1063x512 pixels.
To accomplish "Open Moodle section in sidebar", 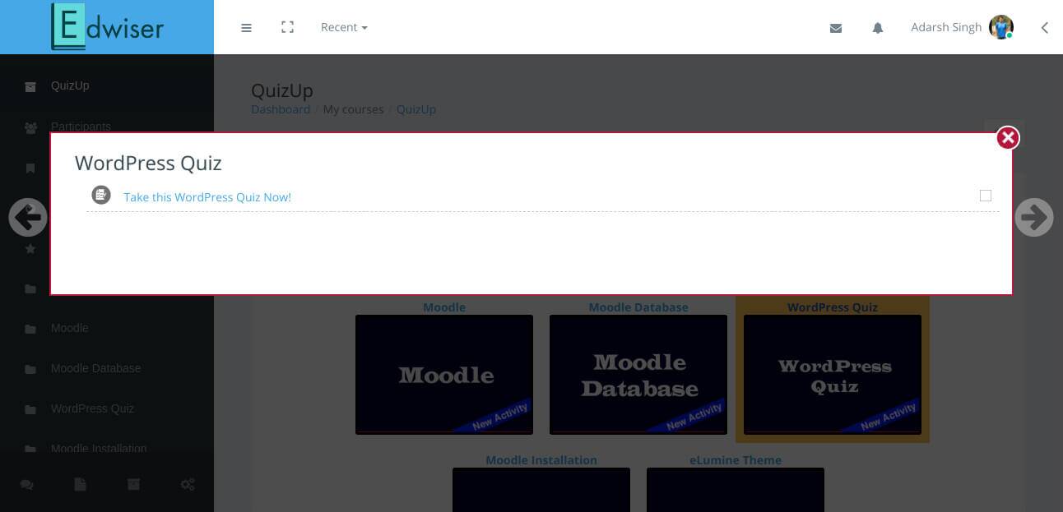I will (x=69, y=328).
